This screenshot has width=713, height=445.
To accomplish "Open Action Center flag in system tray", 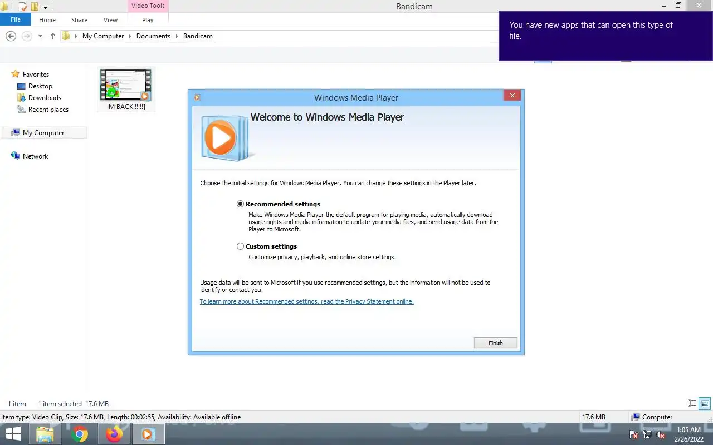I will pyautogui.click(x=634, y=434).
